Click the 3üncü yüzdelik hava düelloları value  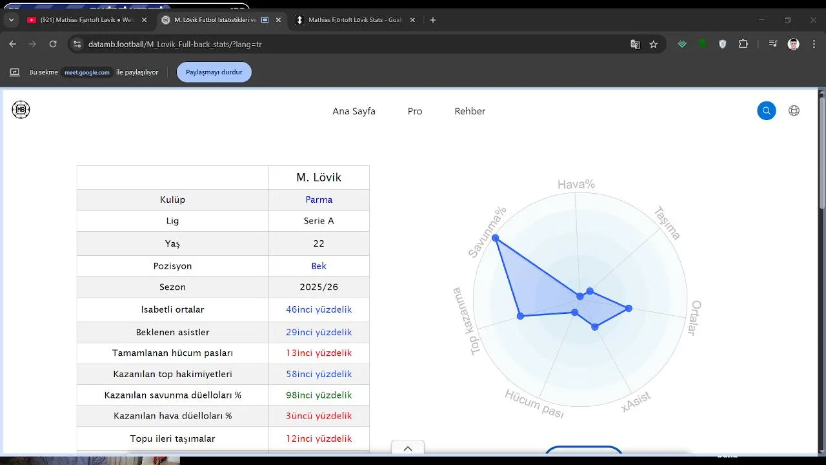tap(319, 416)
